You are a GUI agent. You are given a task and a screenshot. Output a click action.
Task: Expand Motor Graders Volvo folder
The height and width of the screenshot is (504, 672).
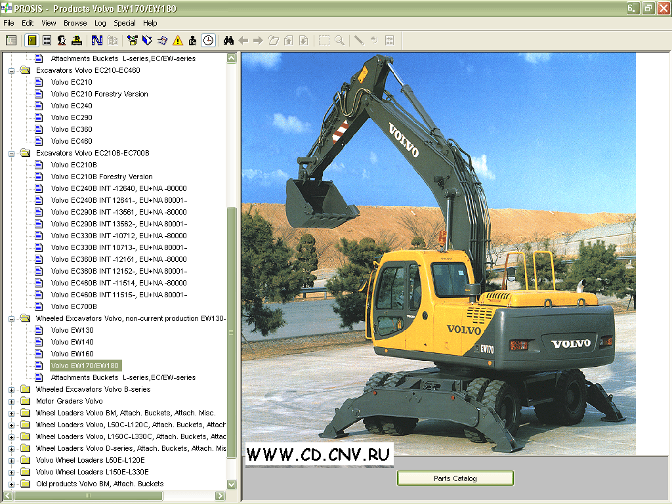click(12, 402)
